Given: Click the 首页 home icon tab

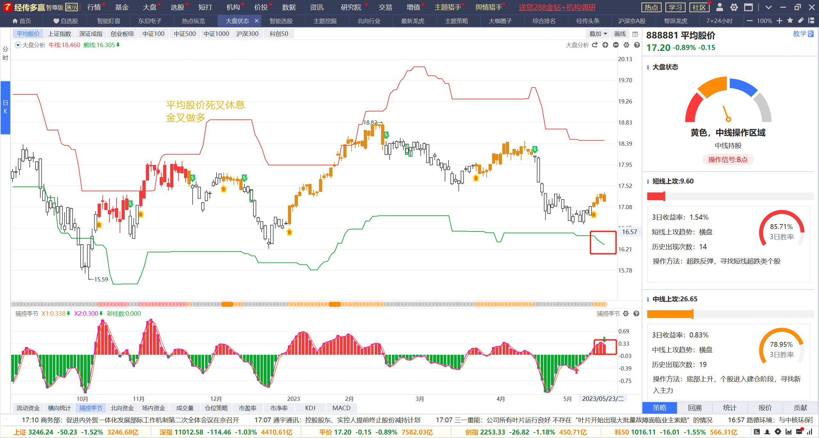Looking at the screenshot, I should coord(22,21).
